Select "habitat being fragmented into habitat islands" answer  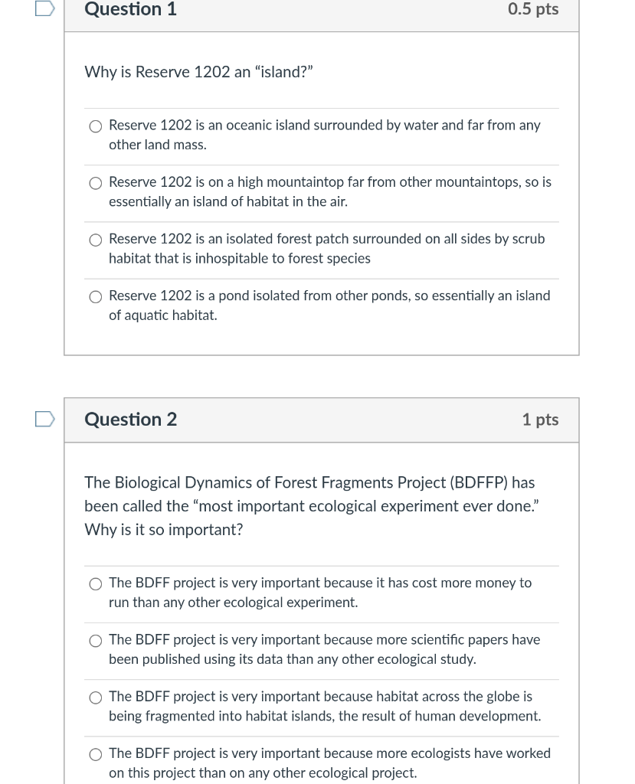95,697
